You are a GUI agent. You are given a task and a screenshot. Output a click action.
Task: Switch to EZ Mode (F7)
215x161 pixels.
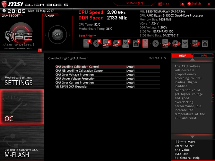pyautogui.click(x=134, y=3)
